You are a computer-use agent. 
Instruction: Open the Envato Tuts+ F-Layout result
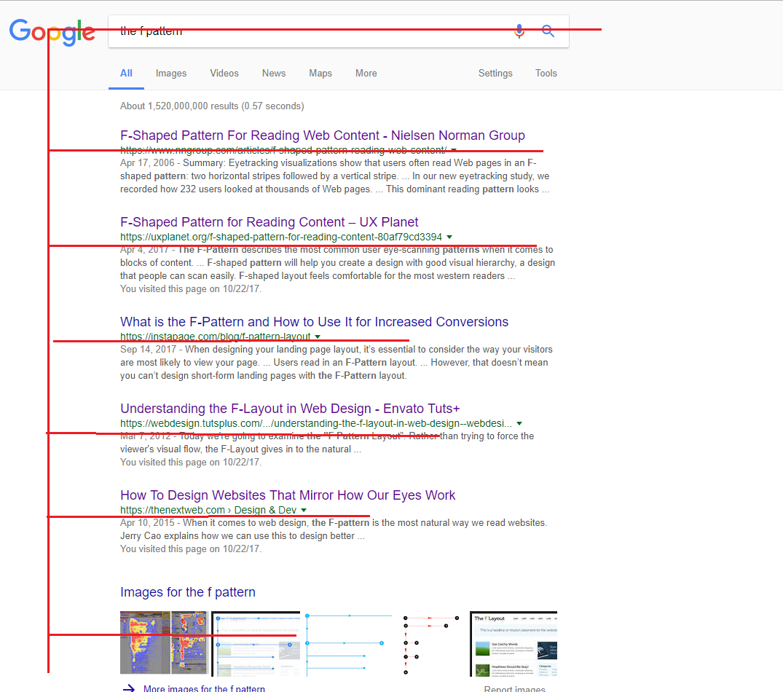[290, 409]
